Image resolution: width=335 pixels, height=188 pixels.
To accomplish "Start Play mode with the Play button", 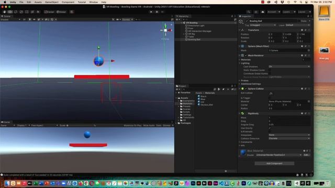I will pyautogui.click(x=151, y=12).
